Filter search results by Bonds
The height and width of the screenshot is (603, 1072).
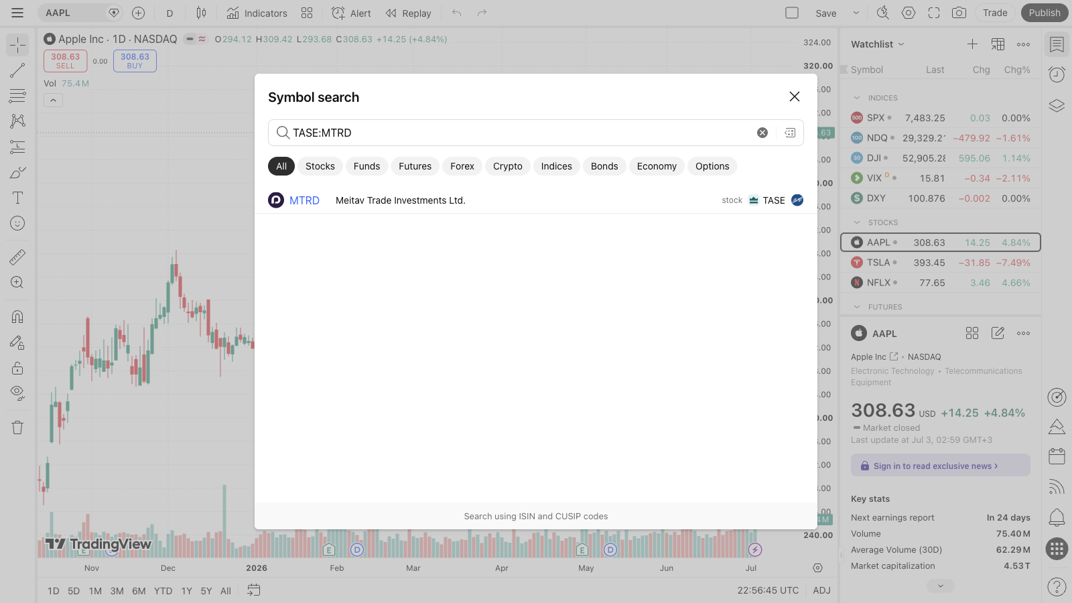coord(604,166)
